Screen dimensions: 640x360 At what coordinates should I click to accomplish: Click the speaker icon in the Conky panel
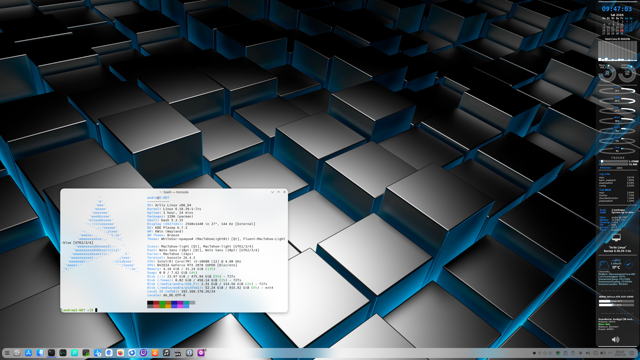pyautogui.click(x=615, y=339)
